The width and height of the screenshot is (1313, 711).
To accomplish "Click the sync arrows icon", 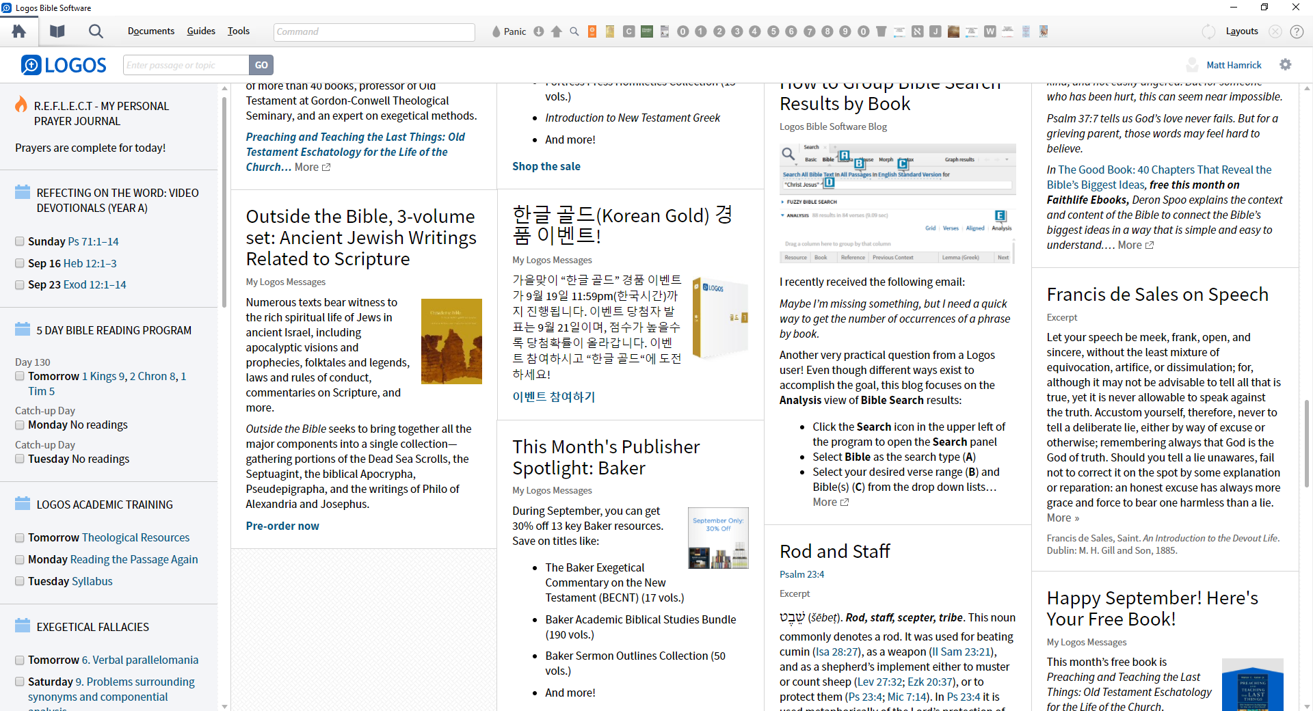I will click(1209, 31).
